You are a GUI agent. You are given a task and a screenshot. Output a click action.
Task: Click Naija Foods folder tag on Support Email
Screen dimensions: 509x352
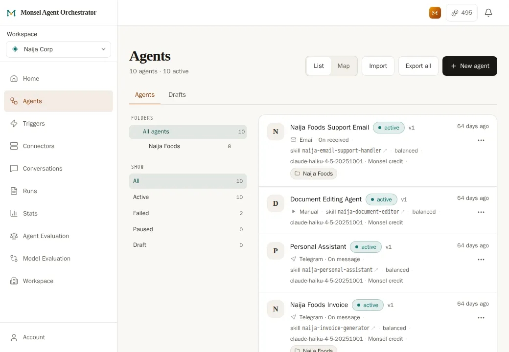point(314,174)
